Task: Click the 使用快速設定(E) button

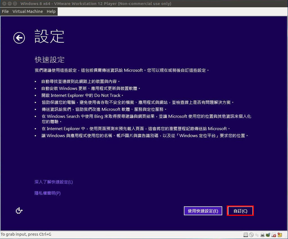Action: (x=203, y=211)
